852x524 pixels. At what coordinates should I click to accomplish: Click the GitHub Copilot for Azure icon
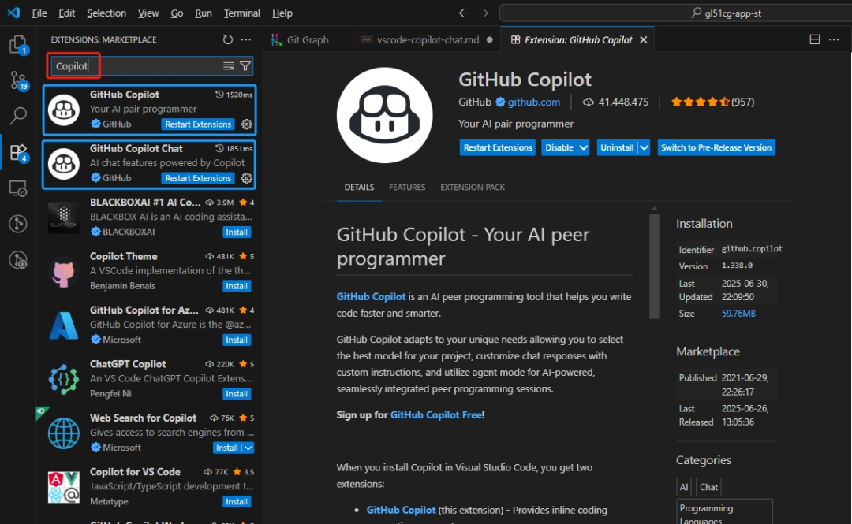point(64,325)
